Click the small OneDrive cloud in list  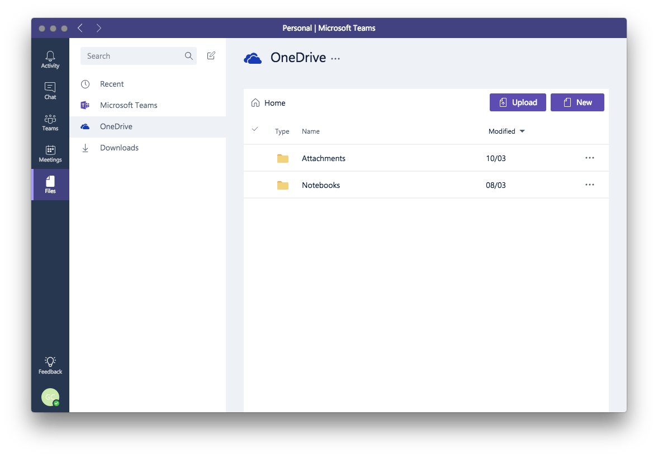point(85,126)
